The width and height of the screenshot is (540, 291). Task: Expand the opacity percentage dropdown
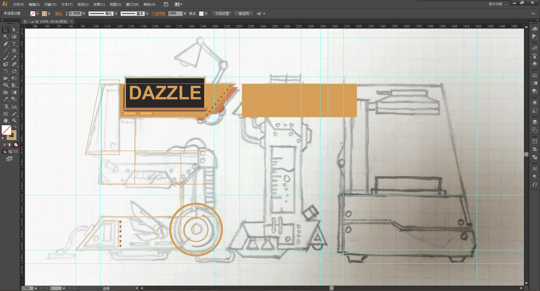185,14
